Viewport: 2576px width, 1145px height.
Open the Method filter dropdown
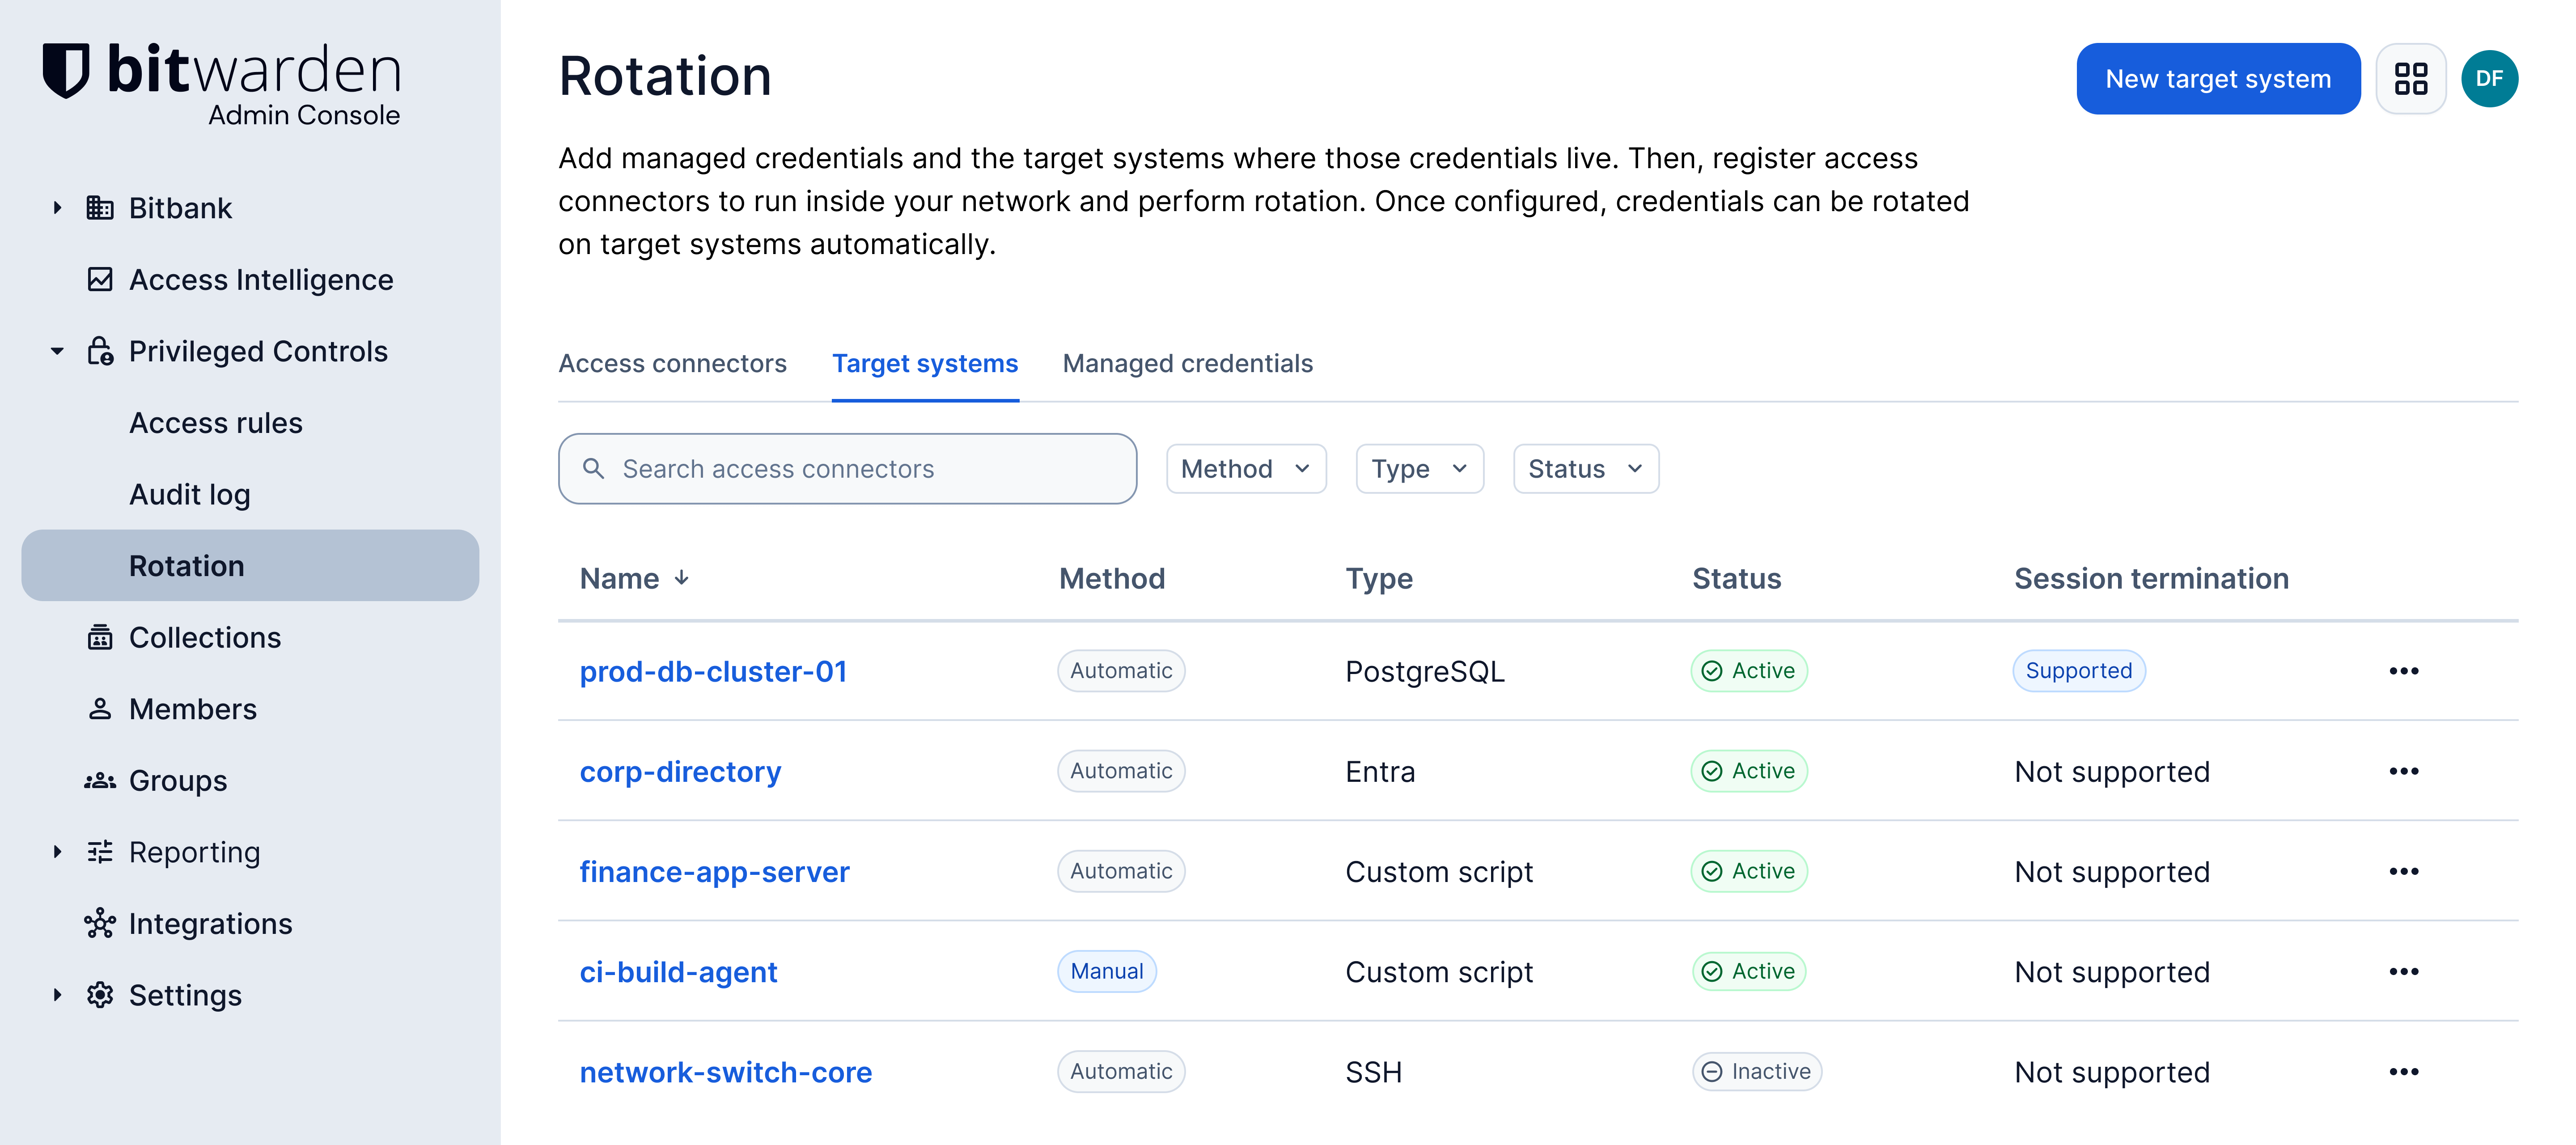pyautogui.click(x=1246, y=469)
